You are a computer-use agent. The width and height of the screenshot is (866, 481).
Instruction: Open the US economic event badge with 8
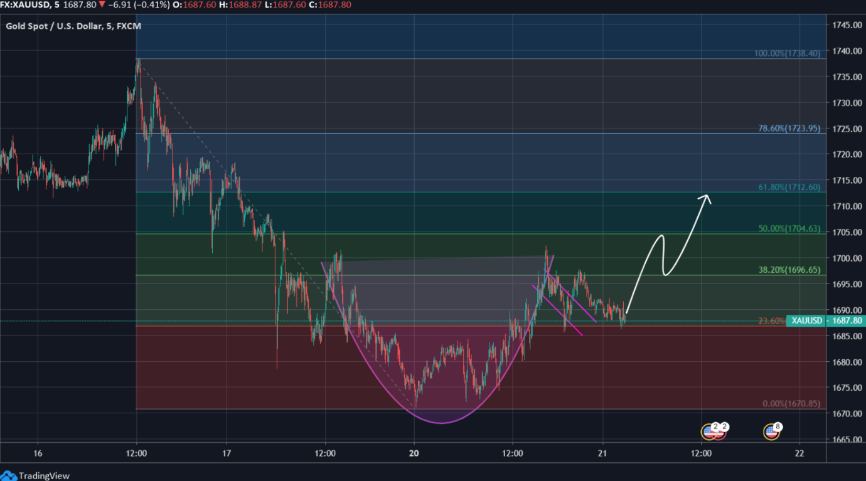pos(772,431)
